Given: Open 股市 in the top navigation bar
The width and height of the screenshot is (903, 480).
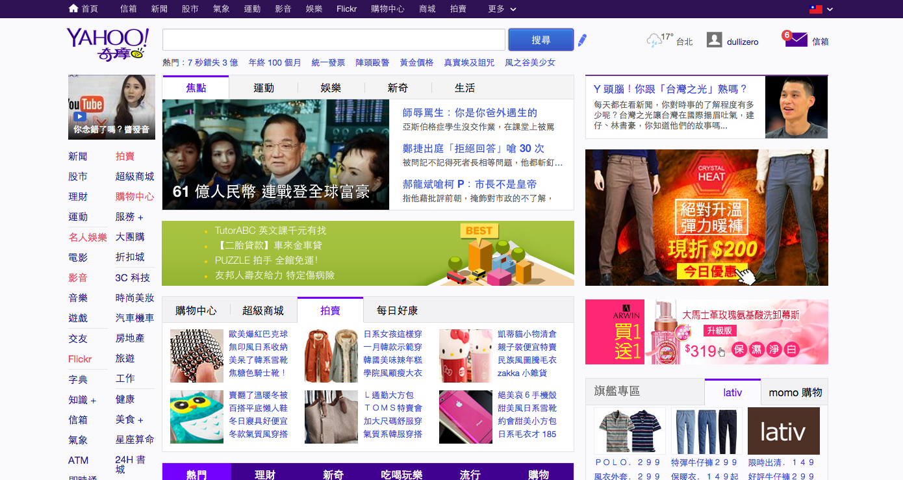Looking at the screenshot, I should (x=190, y=9).
